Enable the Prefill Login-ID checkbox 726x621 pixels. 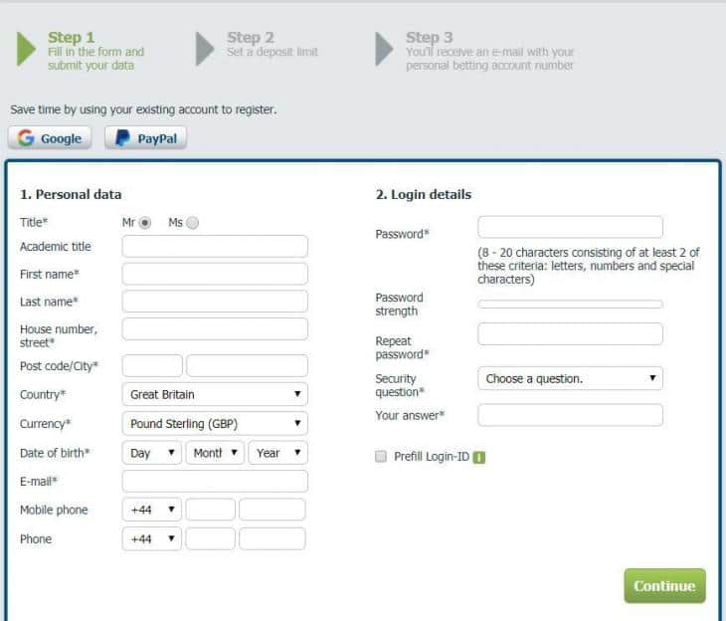point(381,456)
